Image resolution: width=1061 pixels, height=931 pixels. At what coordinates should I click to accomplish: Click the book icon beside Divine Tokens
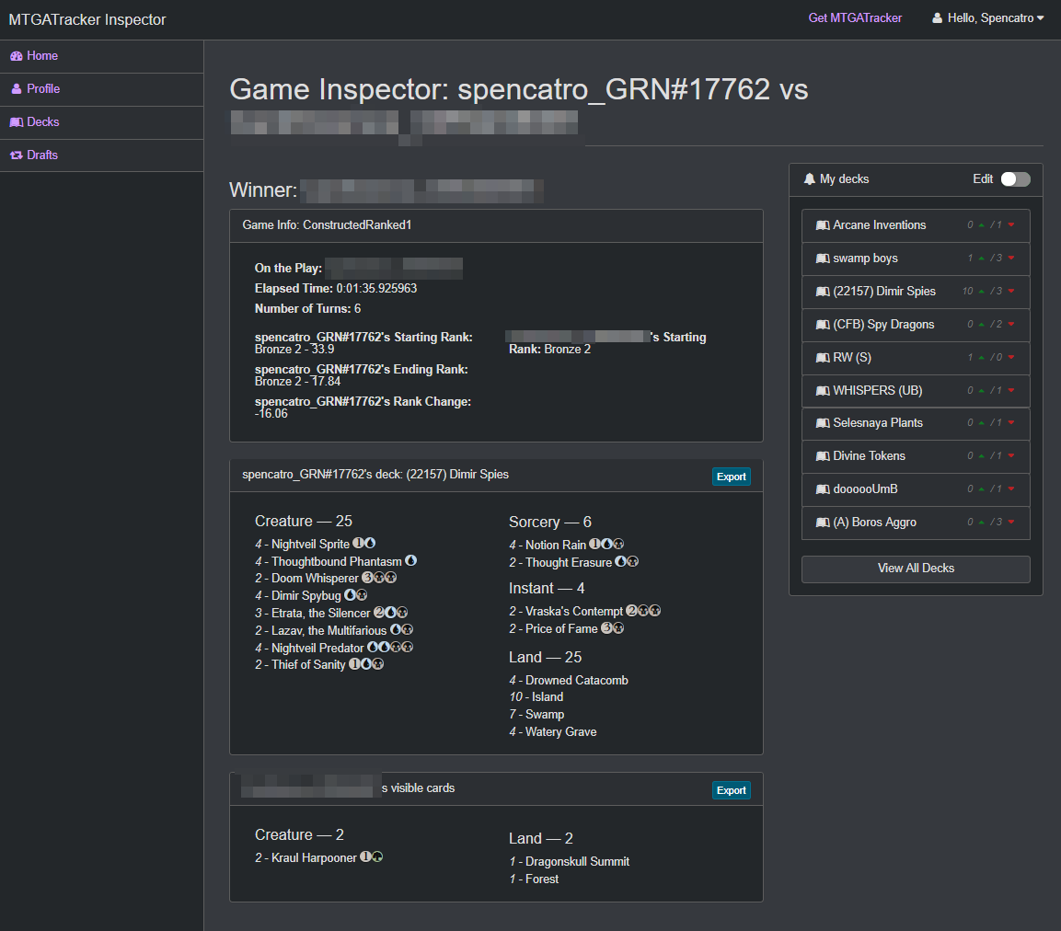point(823,456)
